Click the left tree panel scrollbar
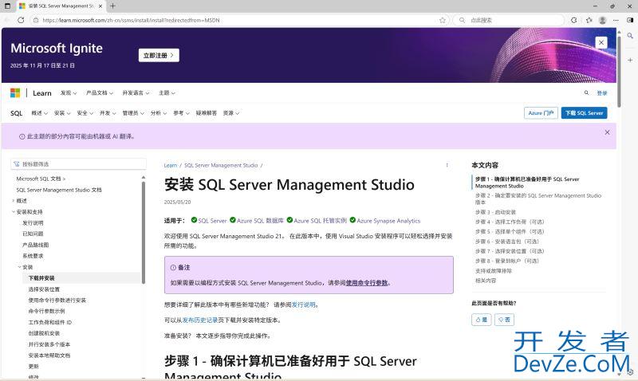 (144, 232)
